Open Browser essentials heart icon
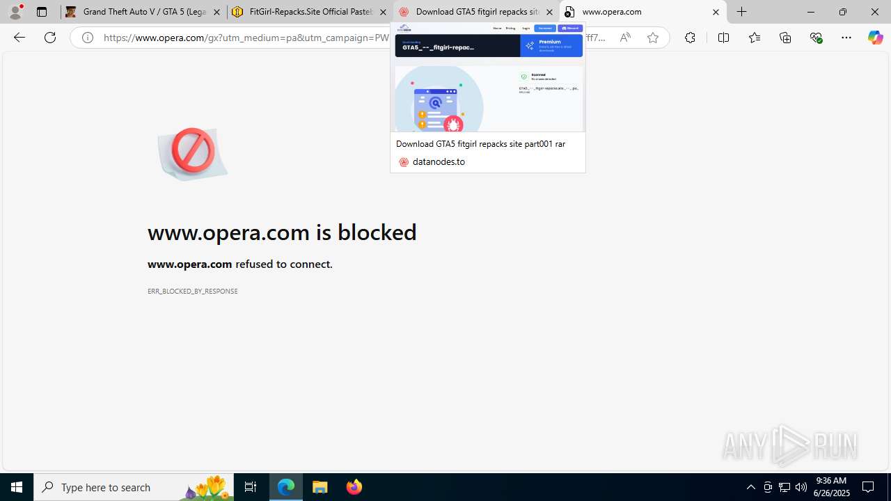 click(x=816, y=38)
